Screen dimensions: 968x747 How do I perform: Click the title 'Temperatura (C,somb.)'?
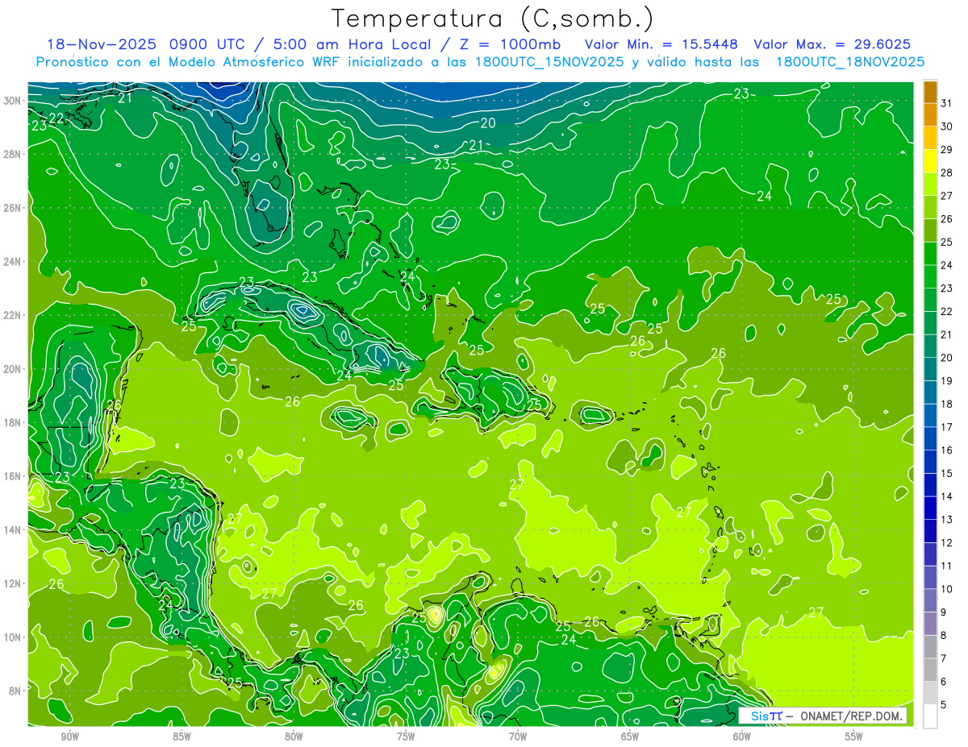click(x=492, y=18)
